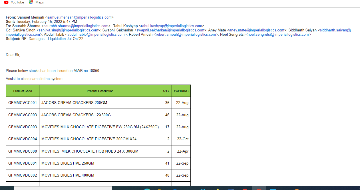Click JACOBS CREAM CRACKERS 12X300G description

pyautogui.click(x=76, y=115)
